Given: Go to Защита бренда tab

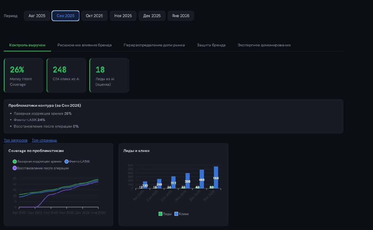Looking at the screenshot, I should (x=211, y=45).
